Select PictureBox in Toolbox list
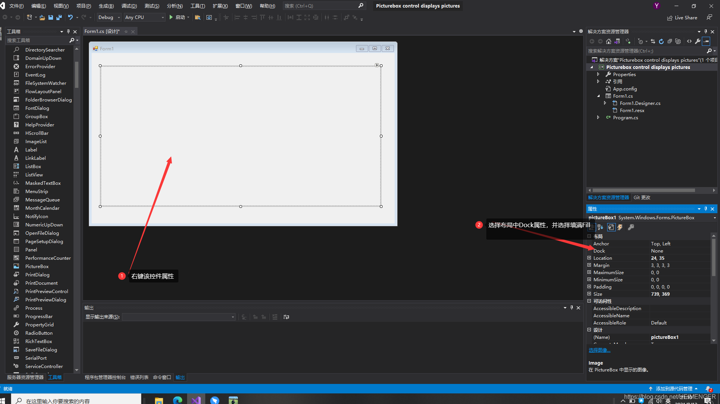Image resolution: width=720 pixels, height=404 pixels. (37, 266)
